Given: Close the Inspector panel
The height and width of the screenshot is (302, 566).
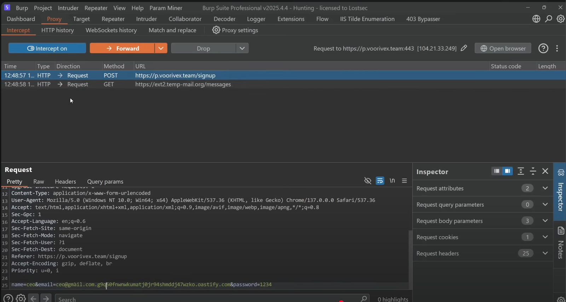Looking at the screenshot, I should [x=545, y=171].
